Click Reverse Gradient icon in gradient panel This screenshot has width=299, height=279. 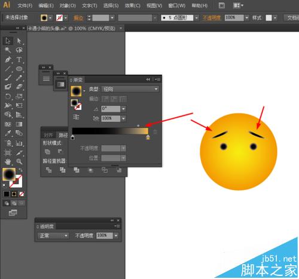[x=76, y=116]
